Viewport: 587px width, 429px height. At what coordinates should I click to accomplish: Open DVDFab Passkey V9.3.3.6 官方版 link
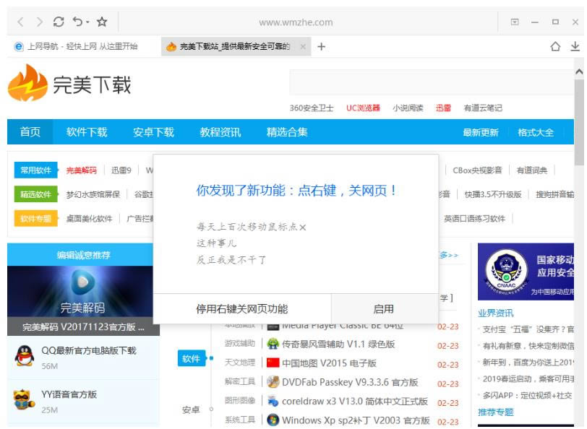[x=350, y=382]
